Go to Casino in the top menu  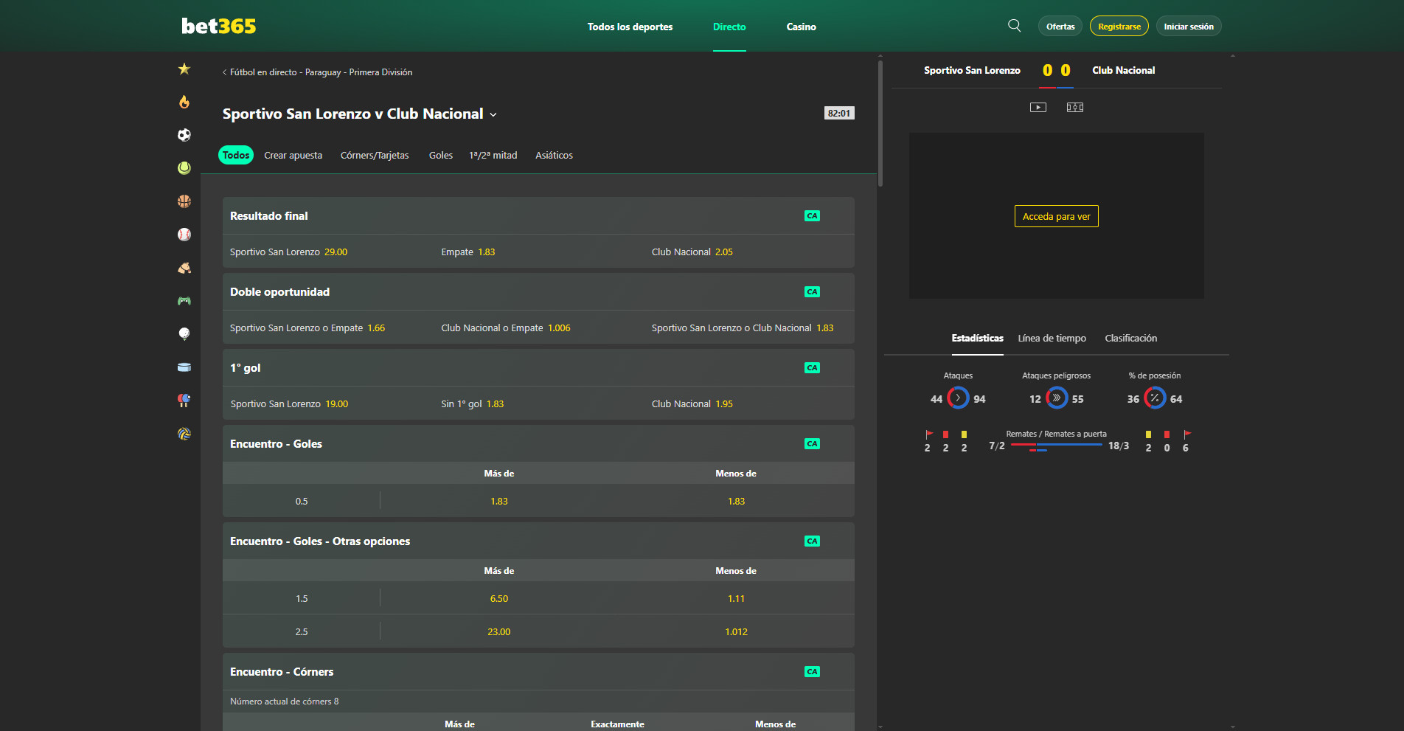click(801, 27)
